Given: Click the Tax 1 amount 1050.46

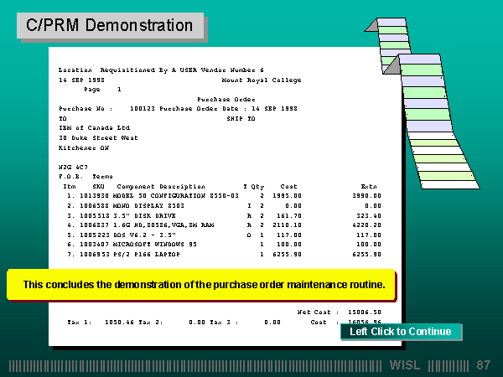Looking at the screenshot, I should coord(117,321).
